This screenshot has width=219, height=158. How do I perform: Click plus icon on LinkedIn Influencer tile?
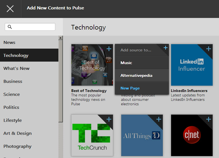[x=208, y=49]
